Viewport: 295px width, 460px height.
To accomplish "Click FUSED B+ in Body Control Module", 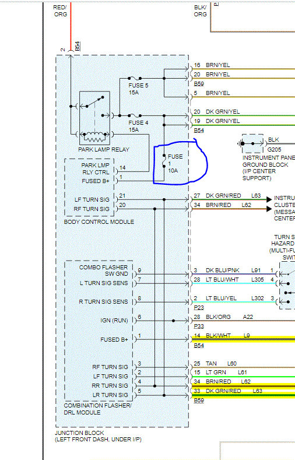I will pyautogui.click(x=95, y=181).
